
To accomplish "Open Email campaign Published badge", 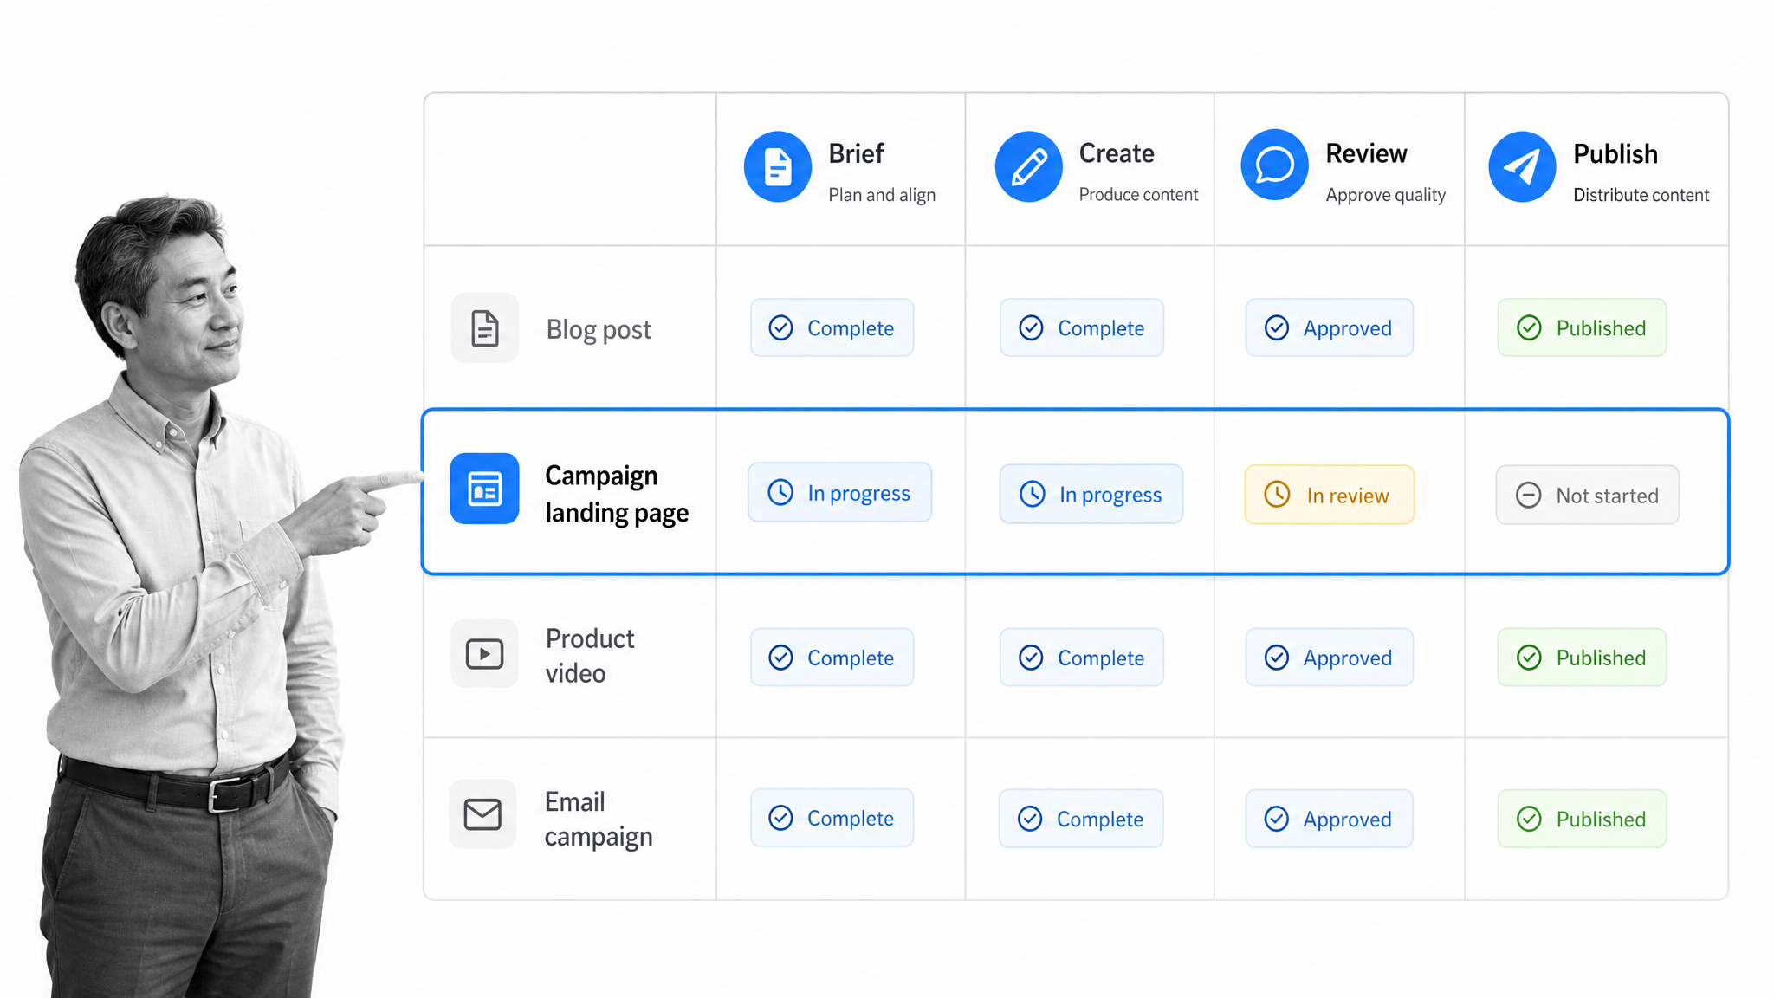I will (x=1582, y=819).
